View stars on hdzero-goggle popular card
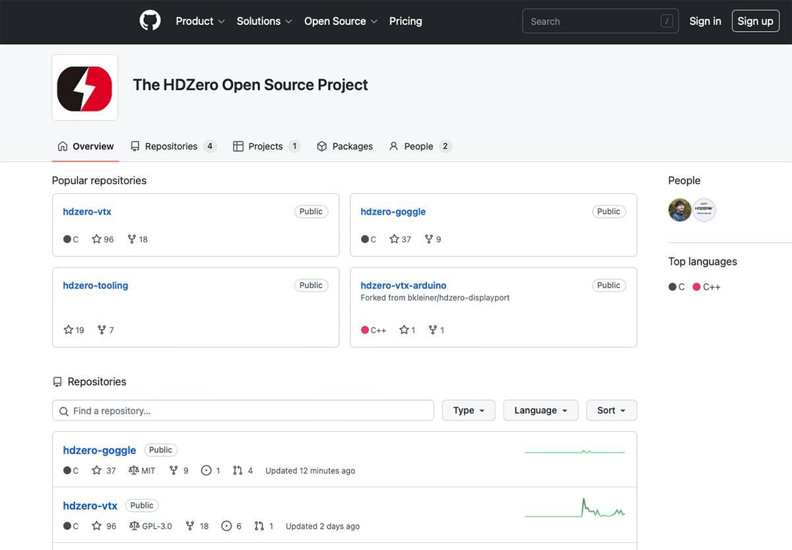The width and height of the screenshot is (792, 550). point(400,240)
